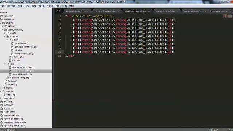Viewport: 233px width, 131px height.
Task: Open bg-movie-rating.php in sidebar
Action: (20, 78)
